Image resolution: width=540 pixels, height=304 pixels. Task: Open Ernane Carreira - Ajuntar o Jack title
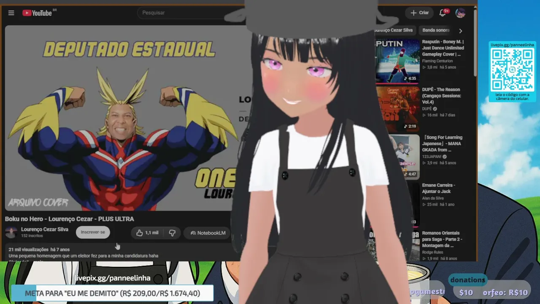click(x=439, y=188)
